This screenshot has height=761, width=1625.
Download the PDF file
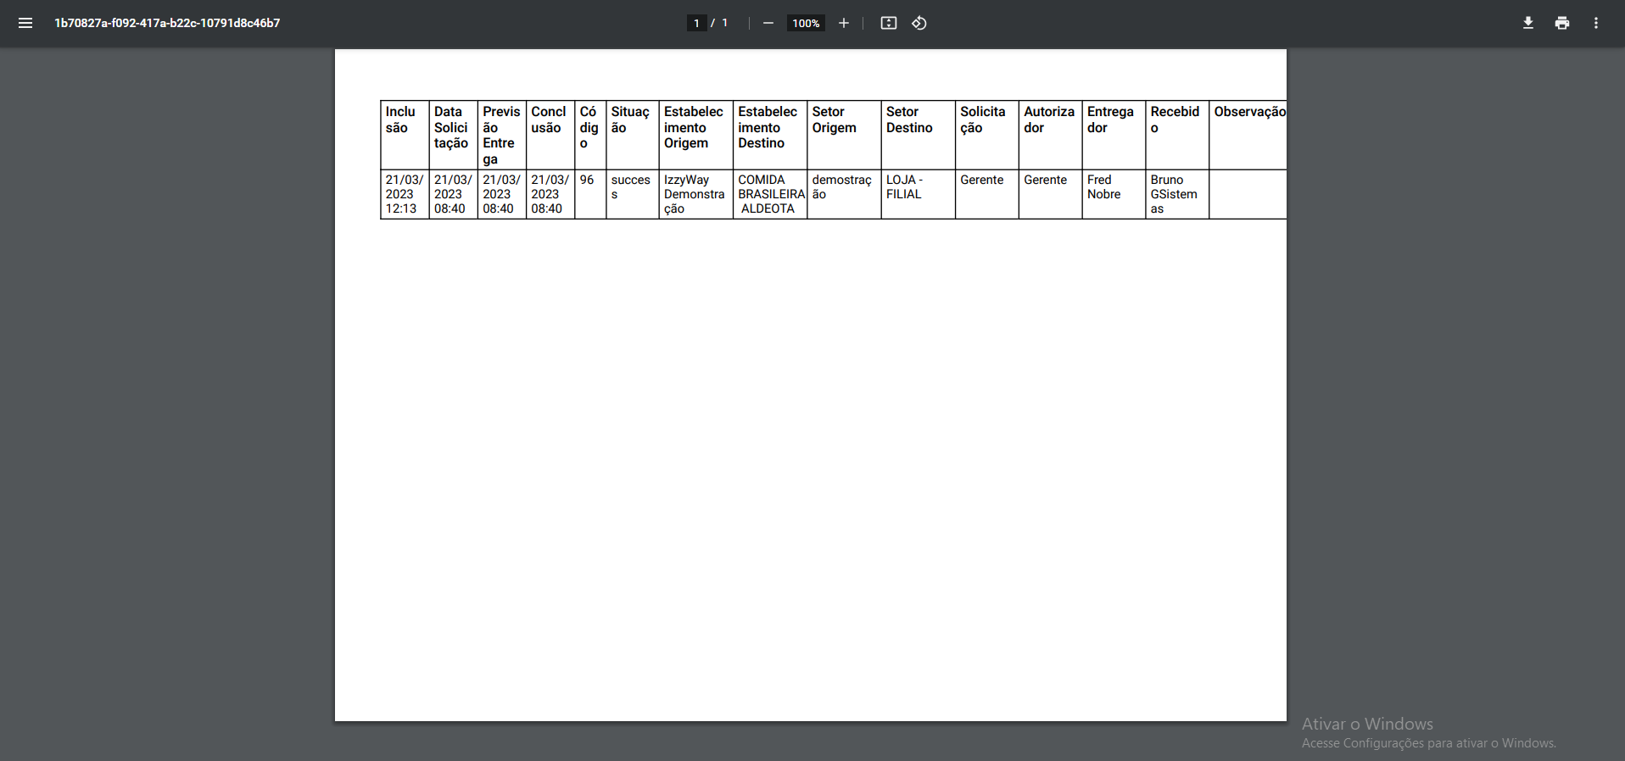click(1527, 23)
